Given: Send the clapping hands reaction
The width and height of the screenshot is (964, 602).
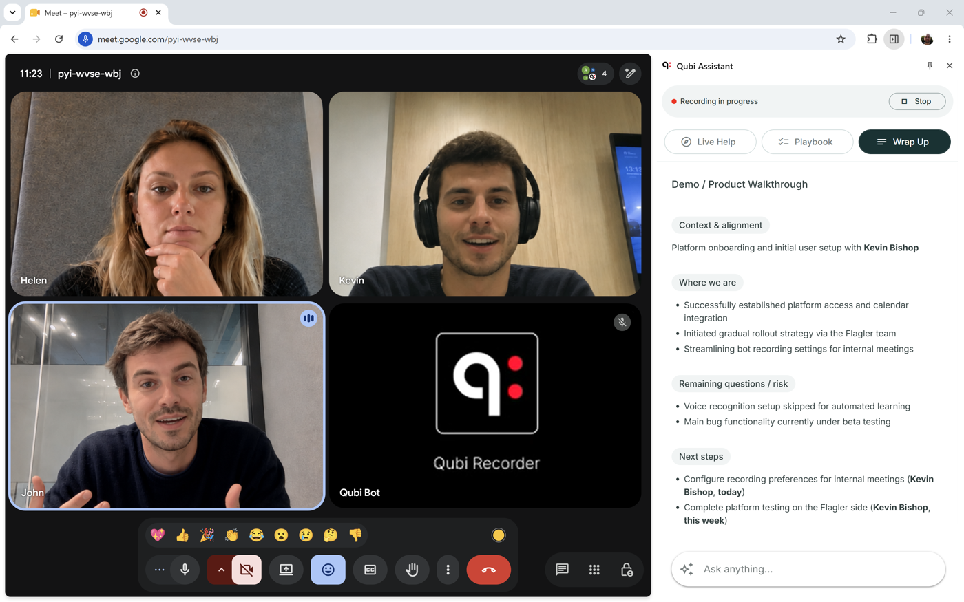Looking at the screenshot, I should pyautogui.click(x=231, y=535).
